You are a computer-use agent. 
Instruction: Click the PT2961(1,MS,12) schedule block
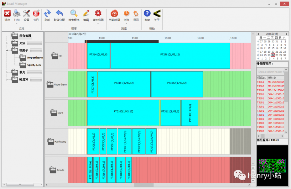(x=170, y=54)
